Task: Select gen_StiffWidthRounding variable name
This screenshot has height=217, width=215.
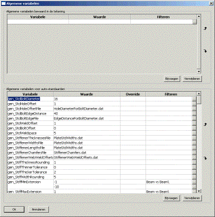Action: pos(30,177)
